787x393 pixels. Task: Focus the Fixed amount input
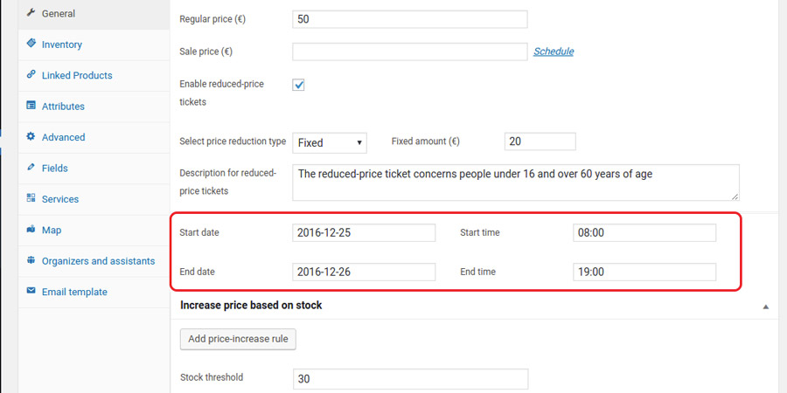pos(540,142)
